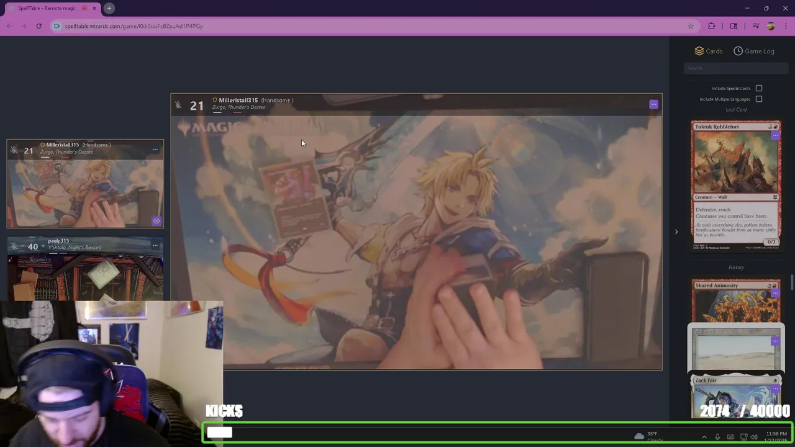The width and height of the screenshot is (795, 447).
Task: Click muted mic icon on main video
Action: [x=178, y=105]
